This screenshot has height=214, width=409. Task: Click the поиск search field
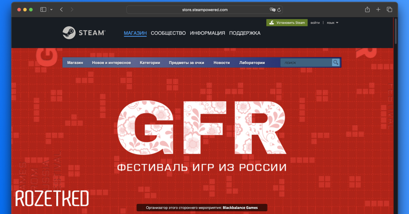click(x=306, y=63)
